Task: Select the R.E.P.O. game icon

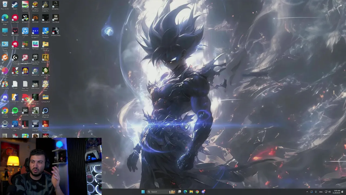Action: pyautogui.click(x=25, y=72)
